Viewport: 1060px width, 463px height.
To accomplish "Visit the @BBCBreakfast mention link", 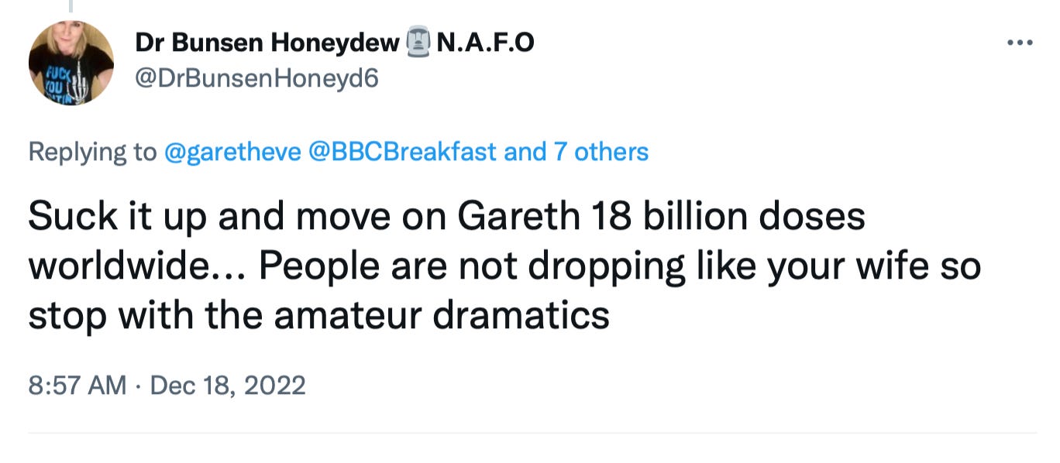I will pyautogui.click(x=402, y=152).
